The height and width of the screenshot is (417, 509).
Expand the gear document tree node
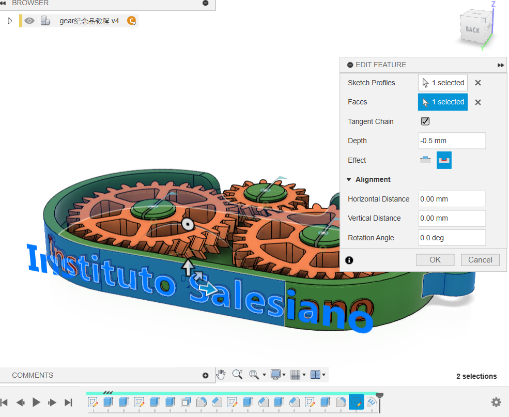9,21
